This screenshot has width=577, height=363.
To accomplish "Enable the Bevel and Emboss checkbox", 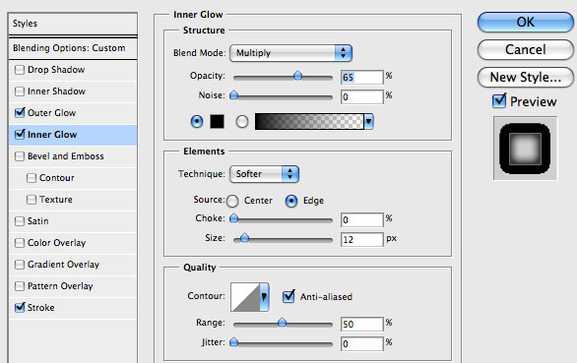I will coord(20,156).
